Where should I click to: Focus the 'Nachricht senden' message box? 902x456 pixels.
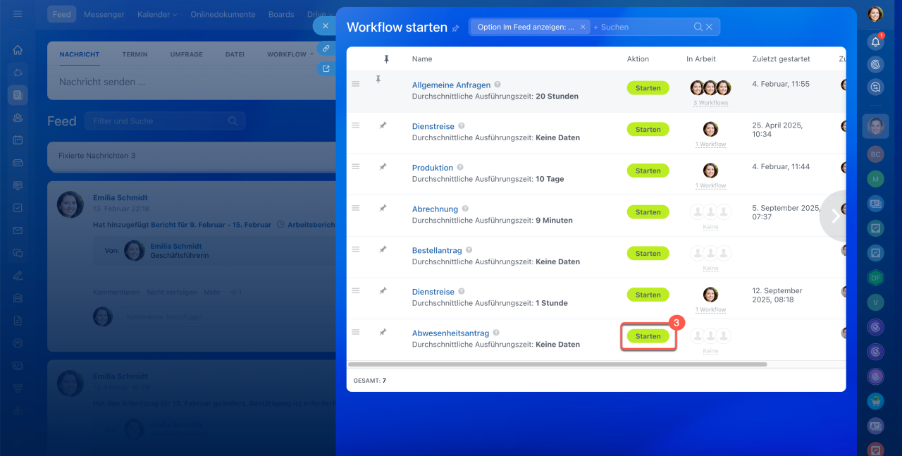point(190,82)
